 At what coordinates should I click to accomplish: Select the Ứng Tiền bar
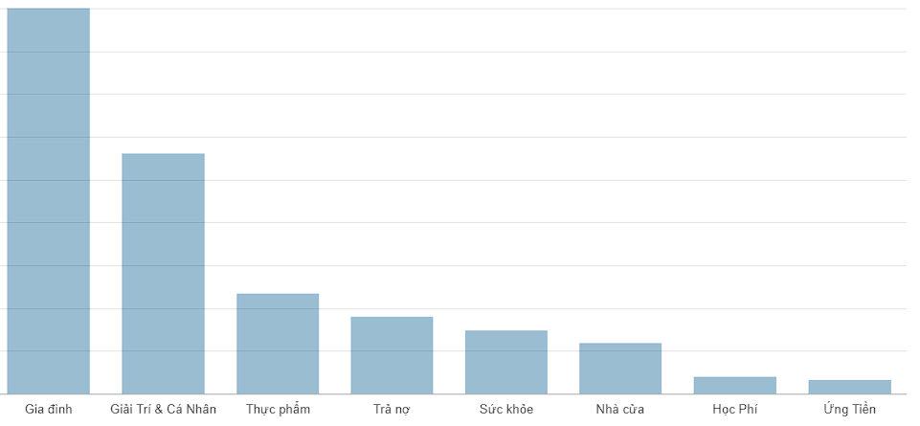(x=849, y=388)
